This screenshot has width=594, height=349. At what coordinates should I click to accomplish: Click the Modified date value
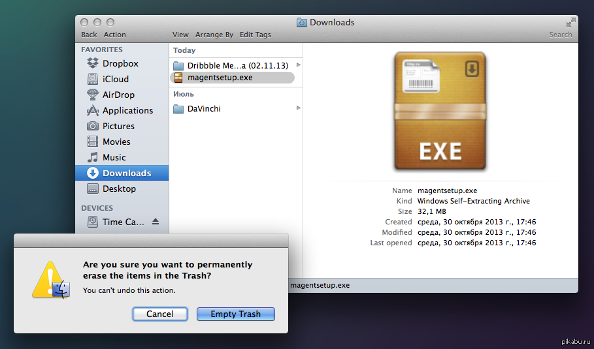(x=476, y=232)
